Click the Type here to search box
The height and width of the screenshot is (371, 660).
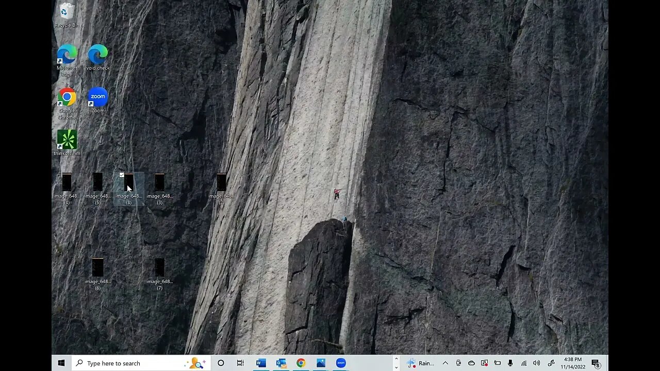[x=141, y=363]
